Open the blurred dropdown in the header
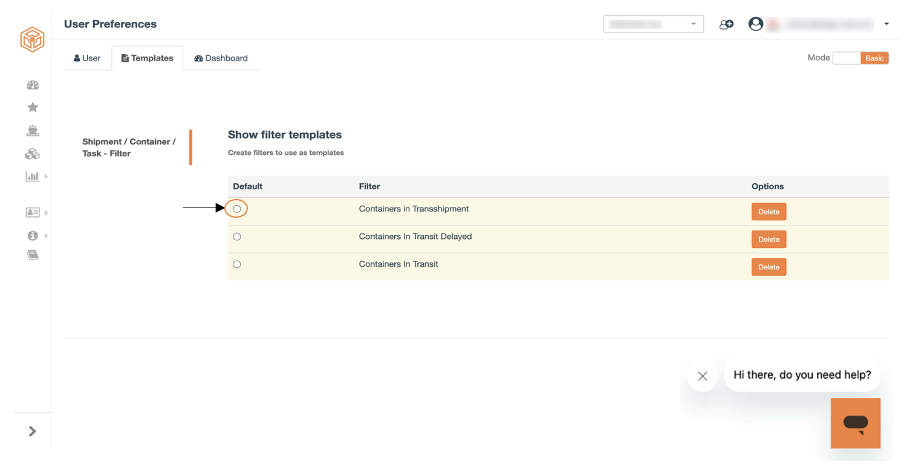907x467 pixels. (x=654, y=24)
